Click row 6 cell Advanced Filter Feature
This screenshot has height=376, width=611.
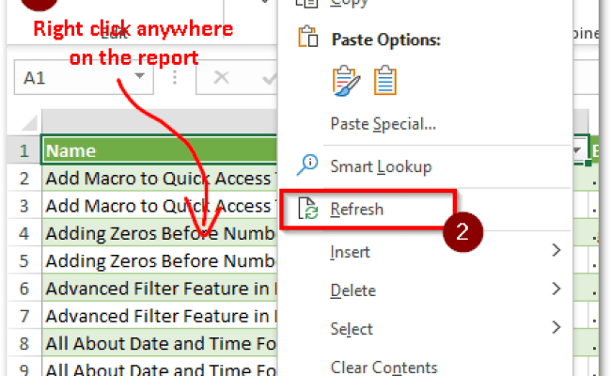(160, 289)
